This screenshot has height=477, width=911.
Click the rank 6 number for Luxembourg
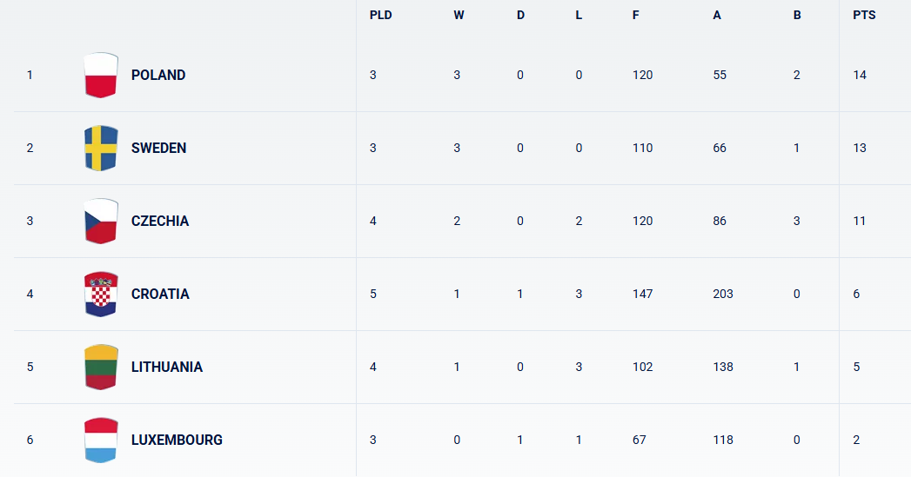coord(30,440)
